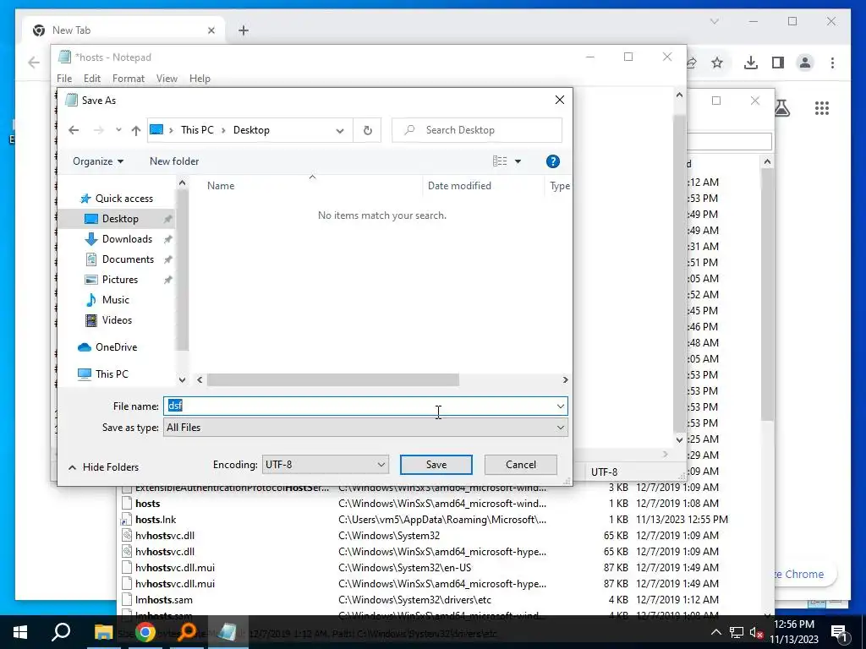Open Chrome three-dot menu

click(832, 63)
